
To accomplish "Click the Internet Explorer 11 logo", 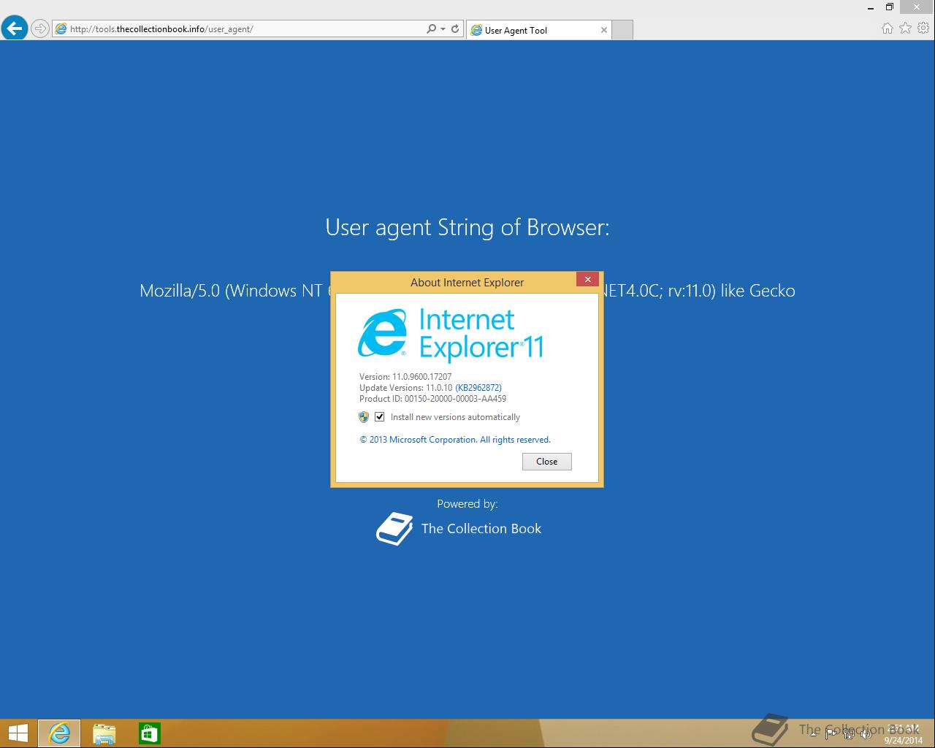I will point(451,335).
